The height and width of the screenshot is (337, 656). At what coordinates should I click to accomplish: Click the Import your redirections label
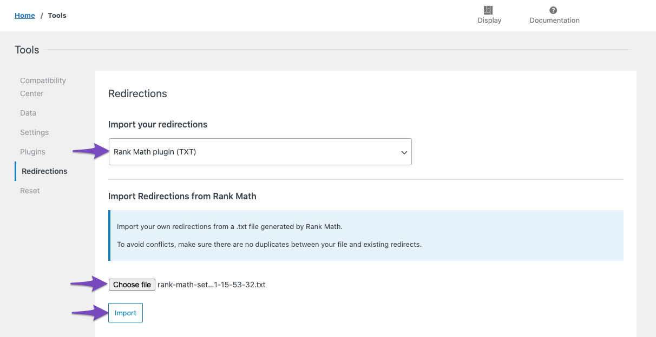158,124
